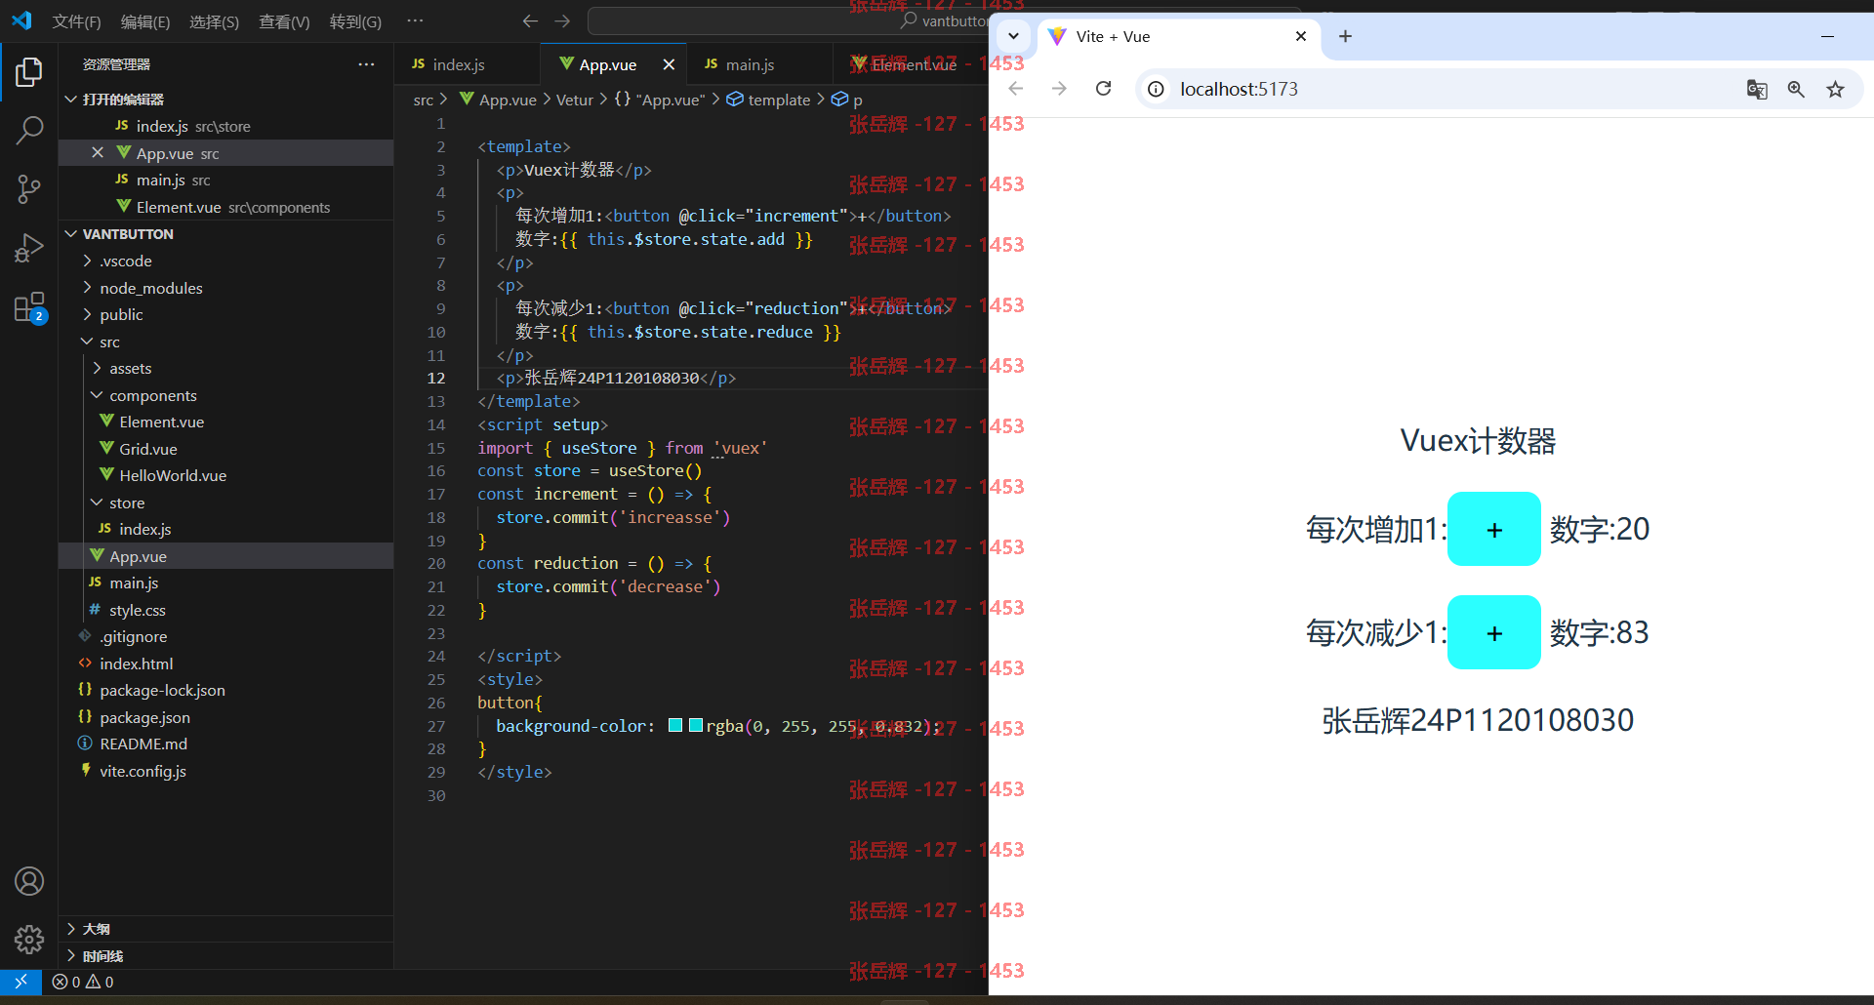
Task: Click the translate page icon in browser
Action: click(1757, 89)
